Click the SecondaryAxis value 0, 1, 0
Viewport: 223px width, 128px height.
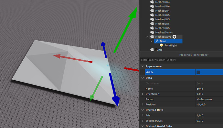point(209,121)
